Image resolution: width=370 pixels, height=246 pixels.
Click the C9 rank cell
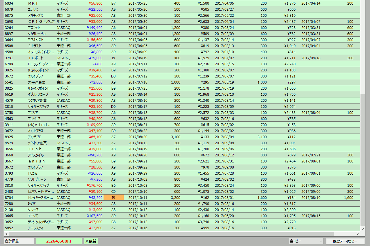tap(113, 191)
